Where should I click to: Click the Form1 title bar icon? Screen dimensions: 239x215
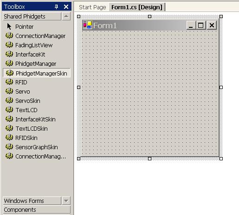(x=88, y=25)
